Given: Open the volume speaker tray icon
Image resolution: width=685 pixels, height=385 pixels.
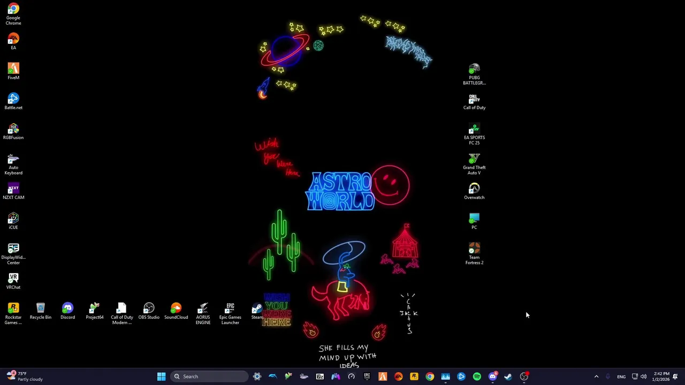Looking at the screenshot, I should click(x=643, y=376).
